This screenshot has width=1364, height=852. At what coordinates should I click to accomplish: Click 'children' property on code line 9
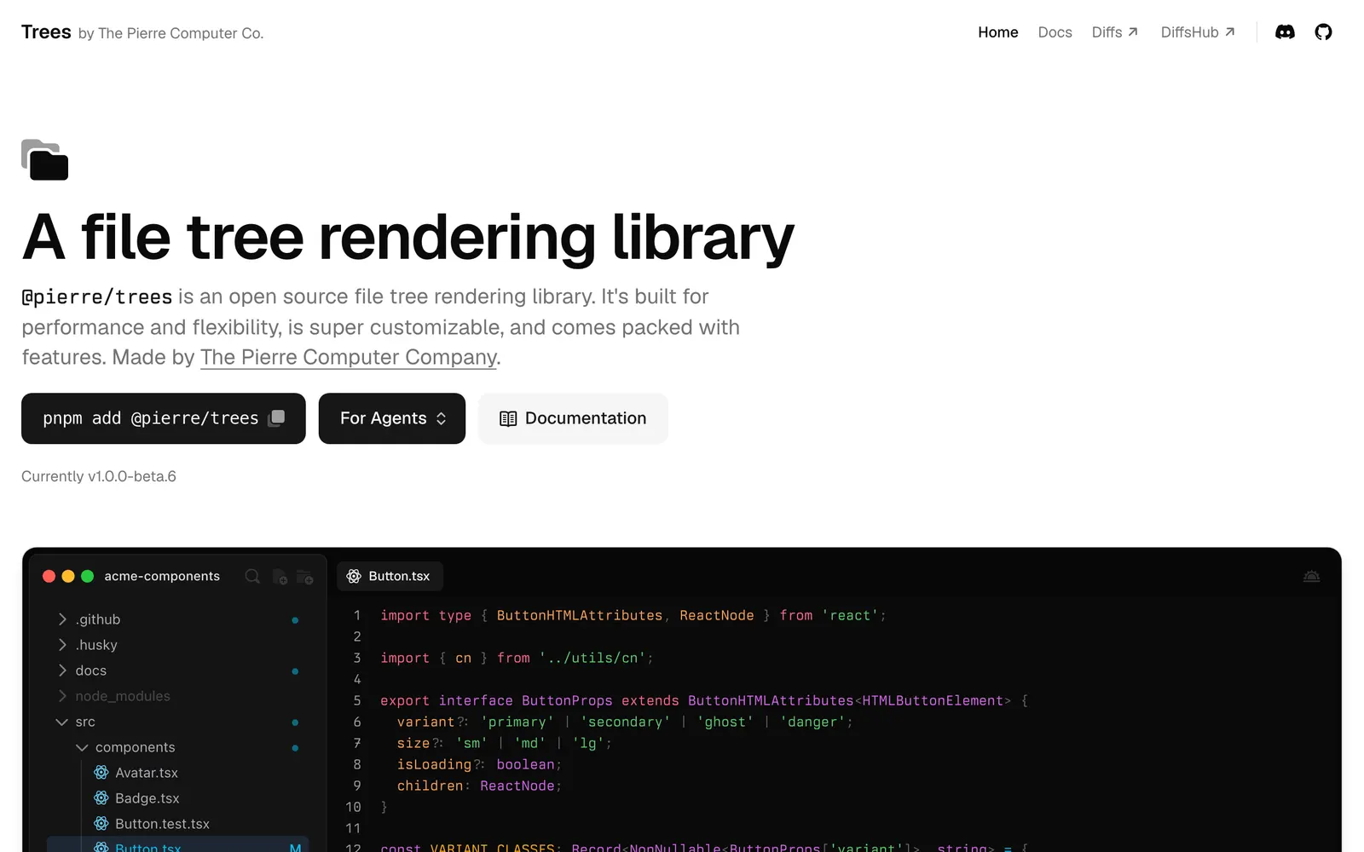431,786
